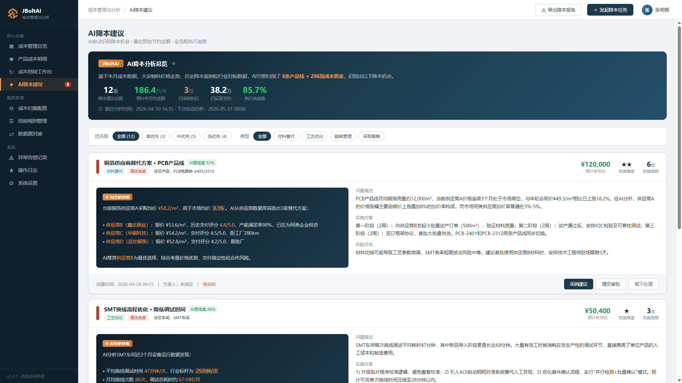The width and height of the screenshot is (682, 383).
Task: Open 张明辉 user menu
Action: 656,10
